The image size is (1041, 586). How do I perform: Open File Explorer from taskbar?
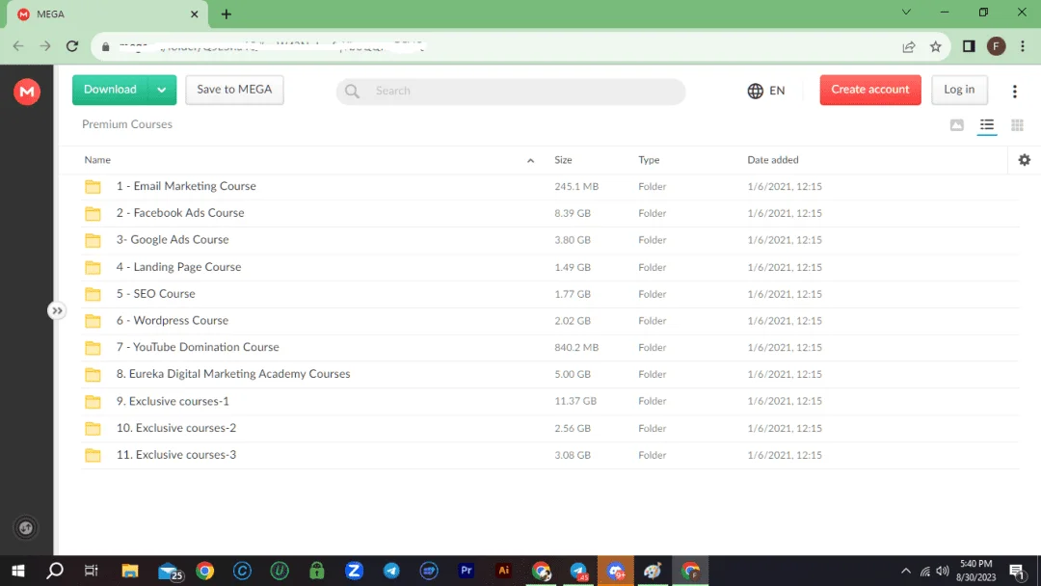pyautogui.click(x=130, y=571)
